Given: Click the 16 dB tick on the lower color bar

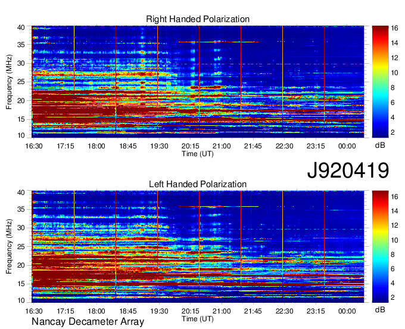Looking at the screenshot, I should coord(394,197).
